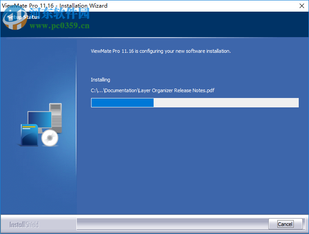Click the installation progress bar
This screenshot has height=234, width=309.
click(195, 103)
